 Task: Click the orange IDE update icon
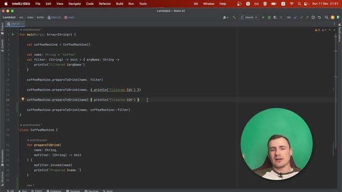332,18
